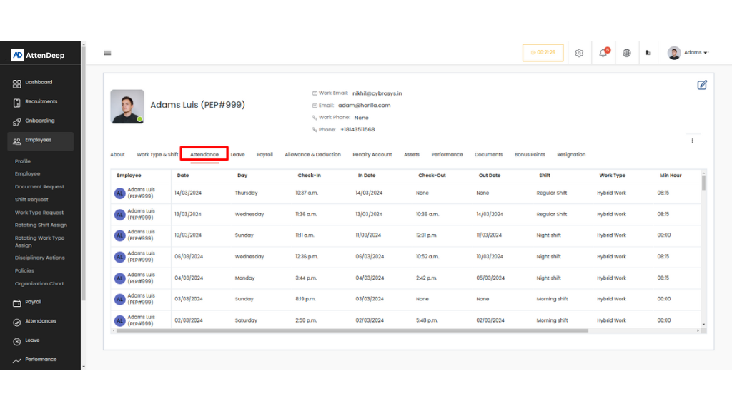Expand the Payroll sidebar section
This screenshot has width=732, height=411.
point(34,302)
